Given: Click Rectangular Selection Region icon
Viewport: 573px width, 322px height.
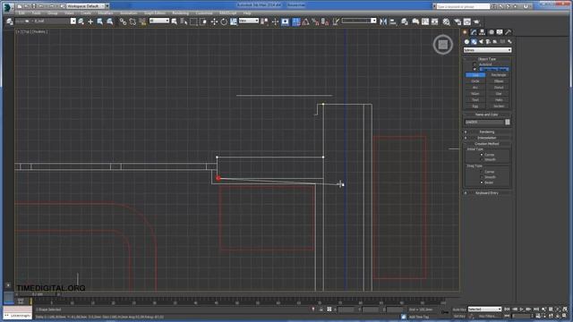Looking at the screenshot, I should pos(193,21).
